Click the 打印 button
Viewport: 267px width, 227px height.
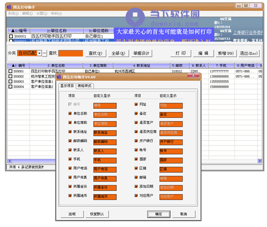[x=181, y=54]
